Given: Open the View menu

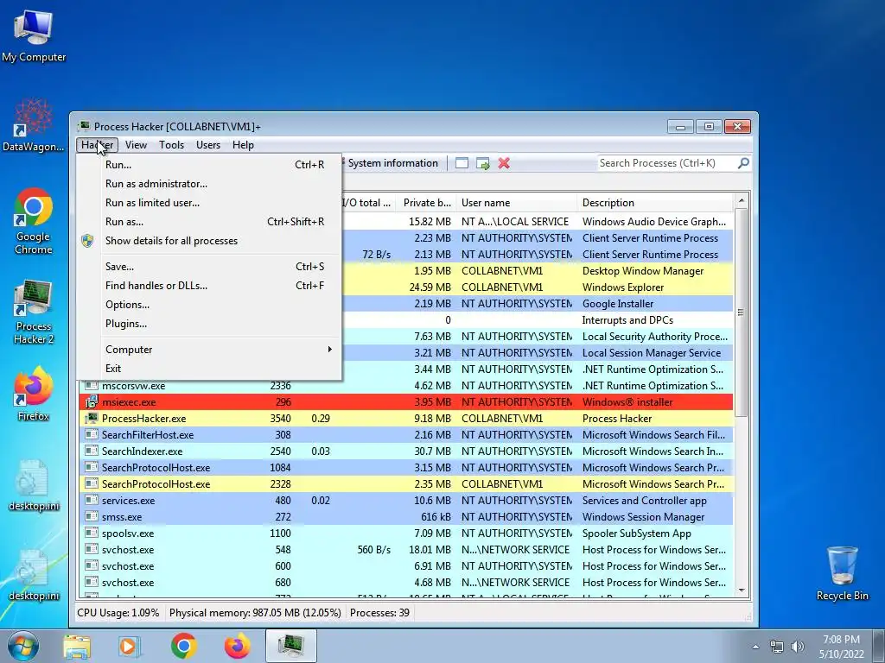Looking at the screenshot, I should pos(136,145).
